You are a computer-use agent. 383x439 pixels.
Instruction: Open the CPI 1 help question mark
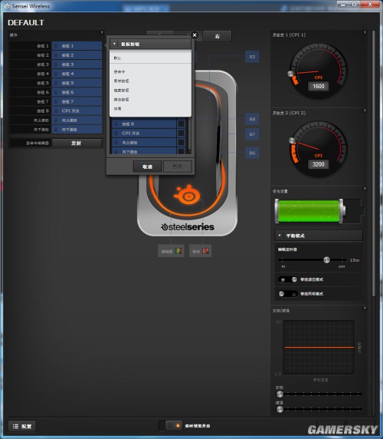(365, 32)
